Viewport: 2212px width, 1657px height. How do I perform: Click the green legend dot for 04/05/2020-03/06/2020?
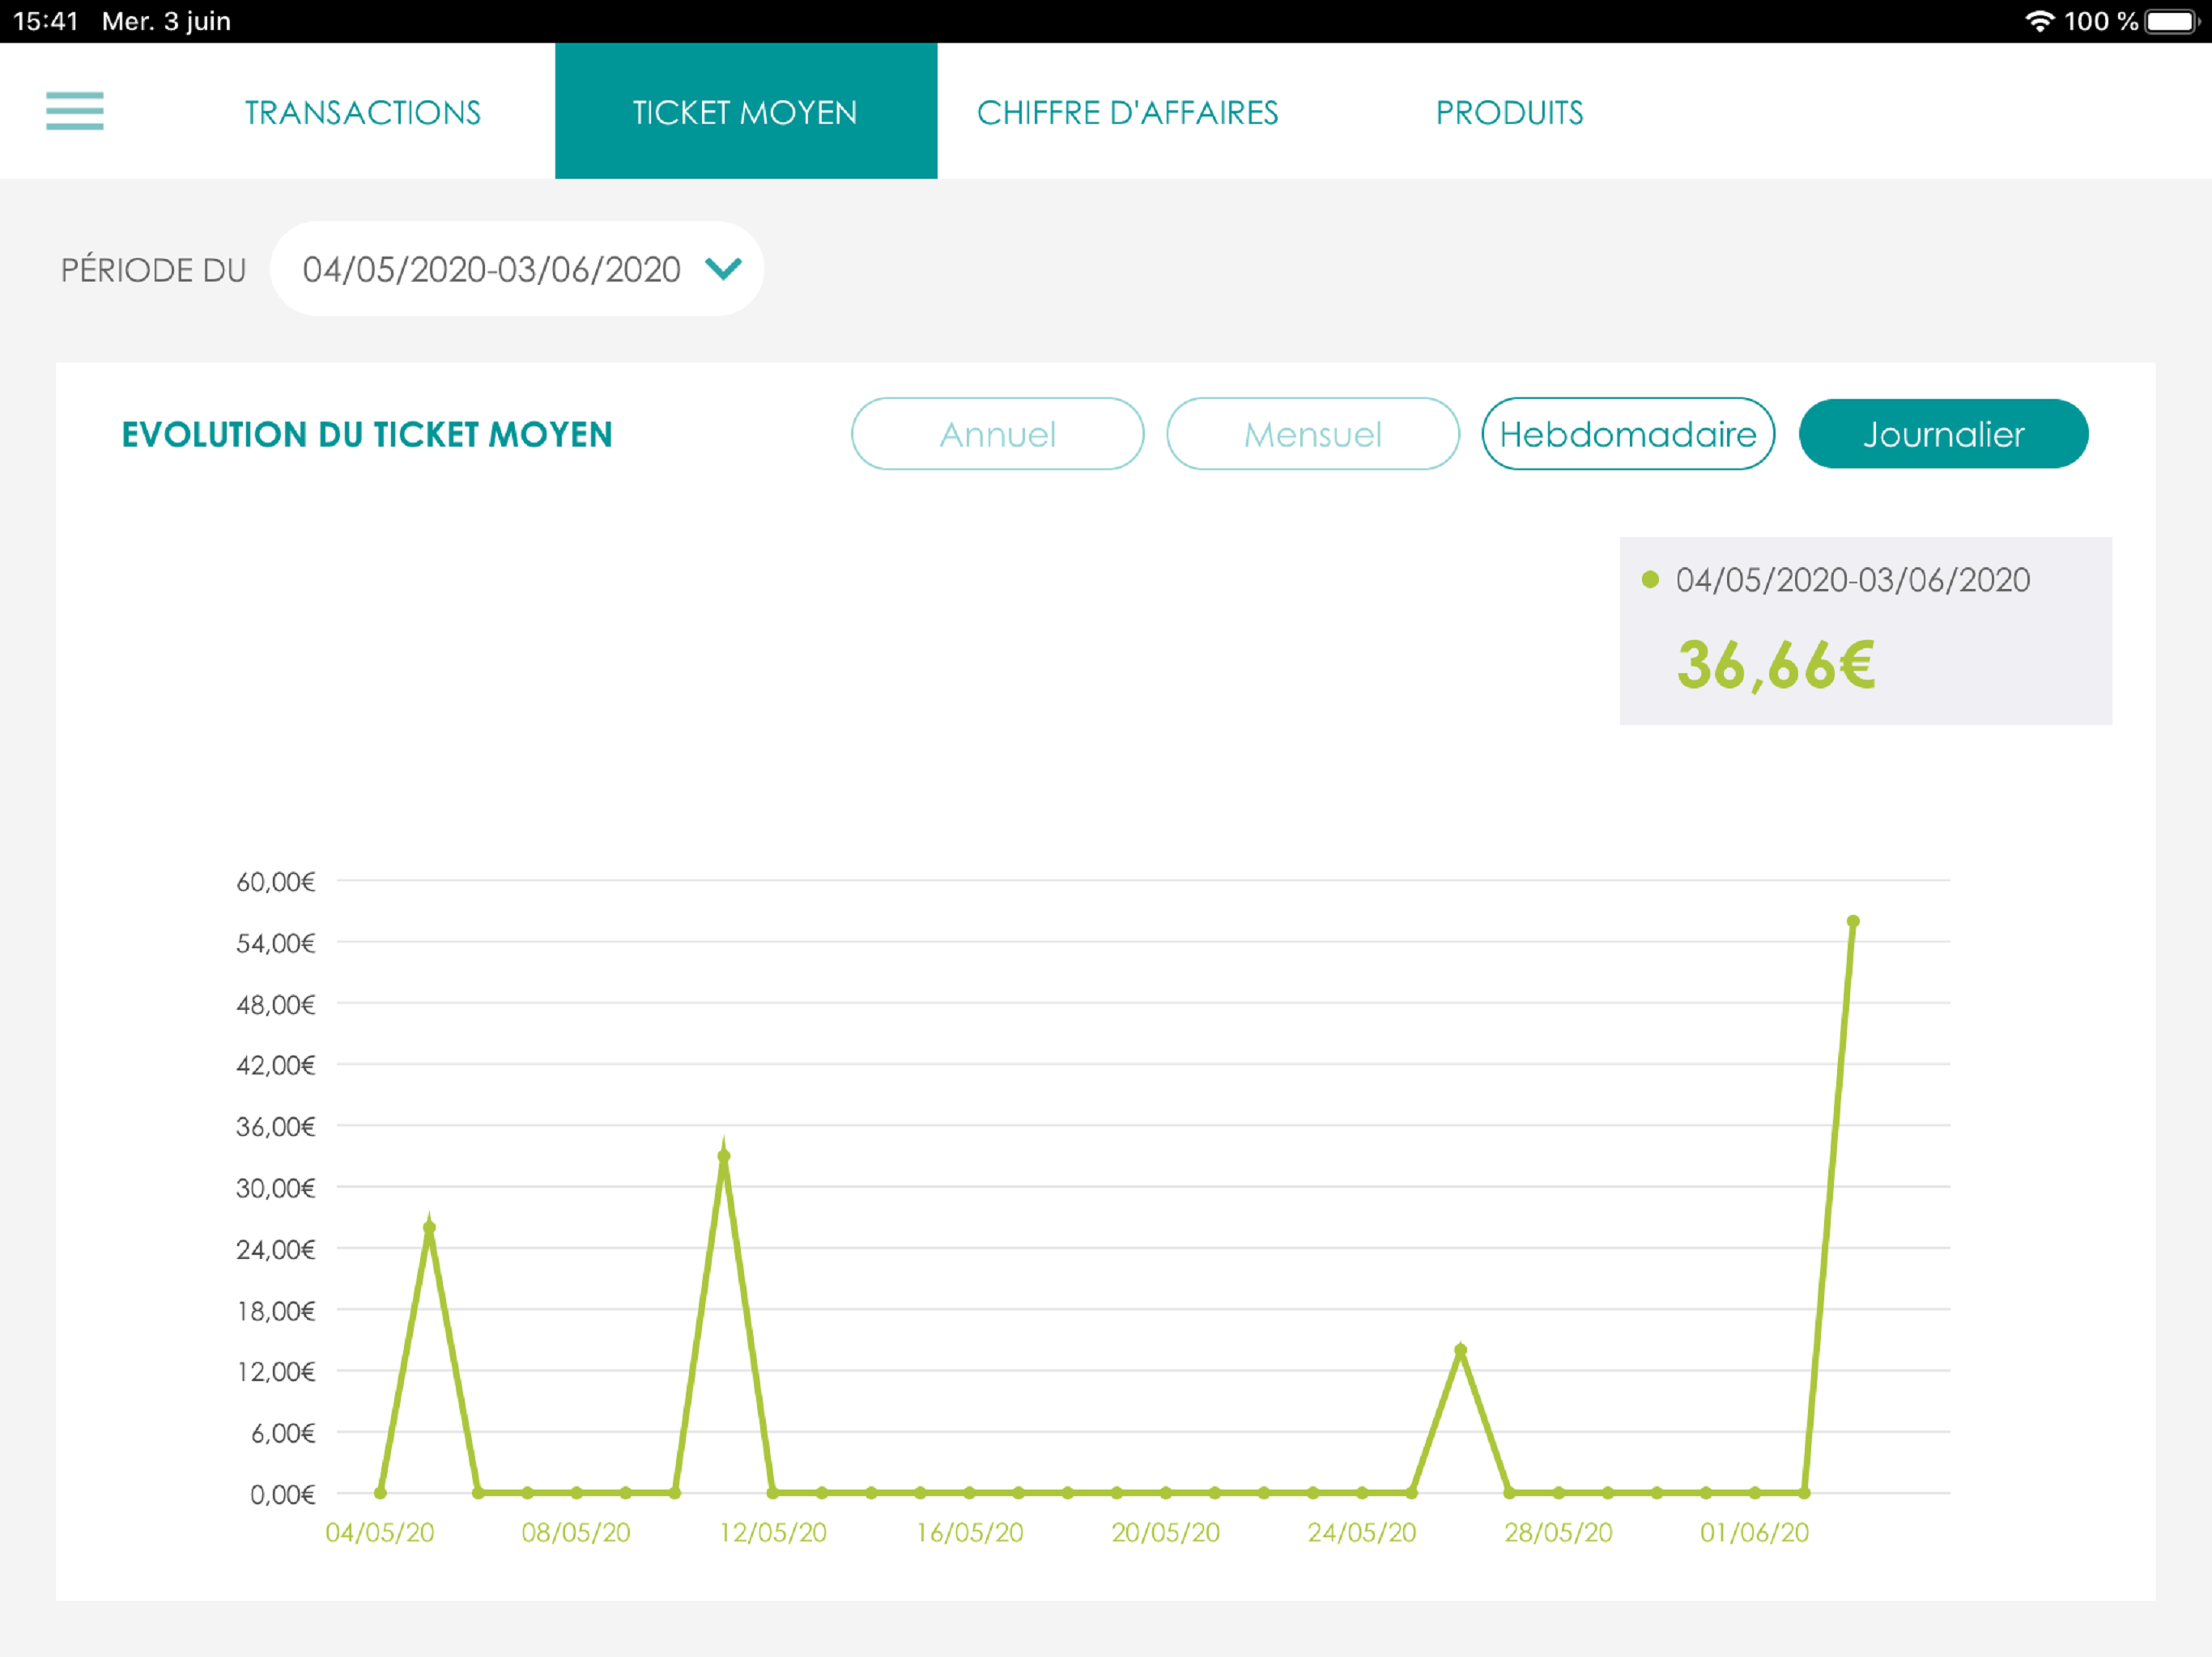(x=1651, y=579)
